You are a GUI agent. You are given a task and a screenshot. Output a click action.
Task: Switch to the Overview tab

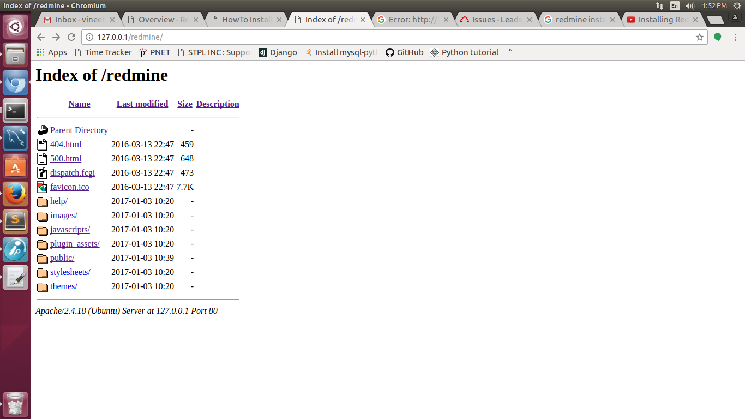(163, 20)
